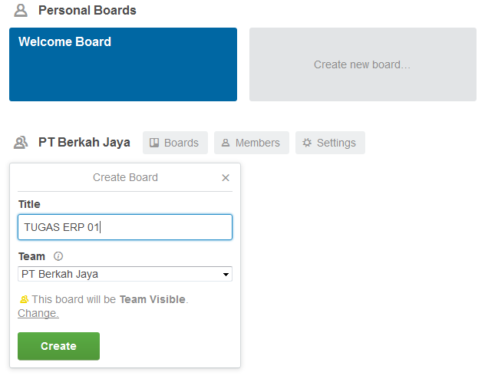Switch to the team Members tab
The height and width of the screenshot is (389, 498).
[x=251, y=143]
